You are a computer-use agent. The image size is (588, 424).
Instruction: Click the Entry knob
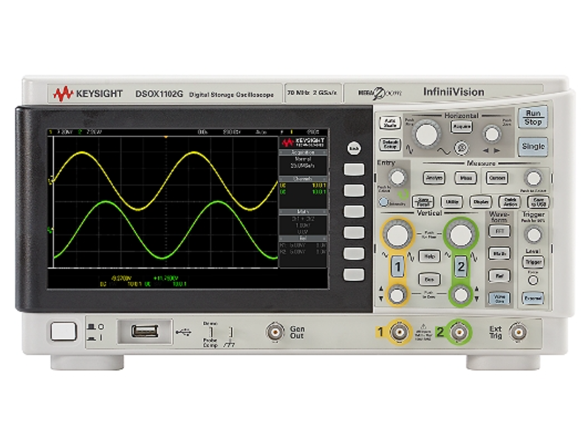(397, 178)
